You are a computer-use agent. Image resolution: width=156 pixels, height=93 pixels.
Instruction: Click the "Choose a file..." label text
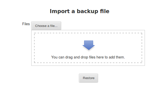point(46,26)
